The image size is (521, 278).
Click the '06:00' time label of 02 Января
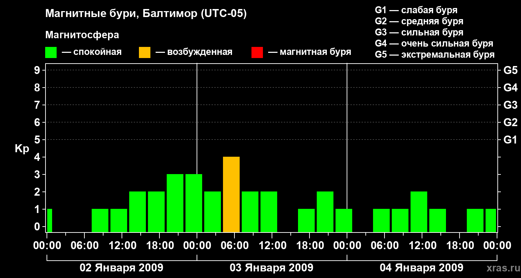click(x=84, y=246)
